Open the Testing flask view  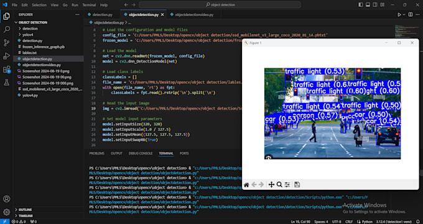6,83
